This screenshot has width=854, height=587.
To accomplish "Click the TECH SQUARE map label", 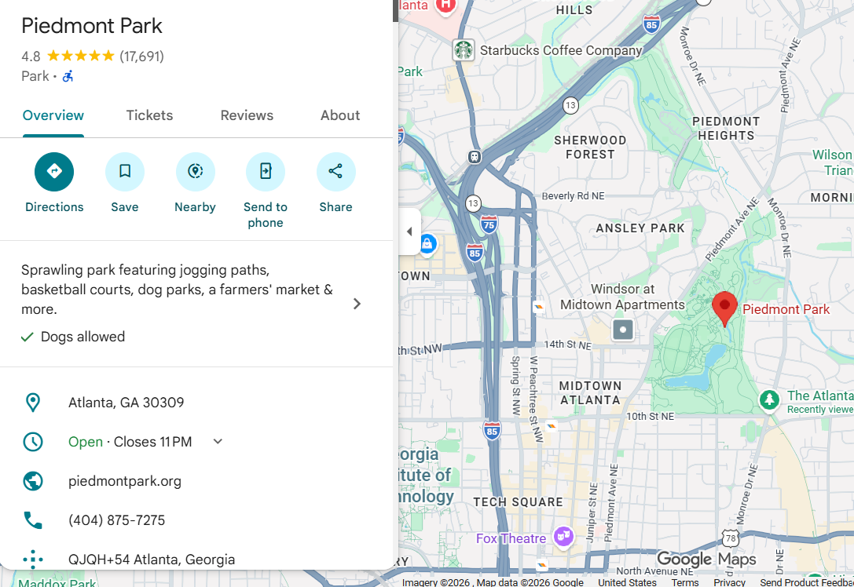I will (518, 502).
